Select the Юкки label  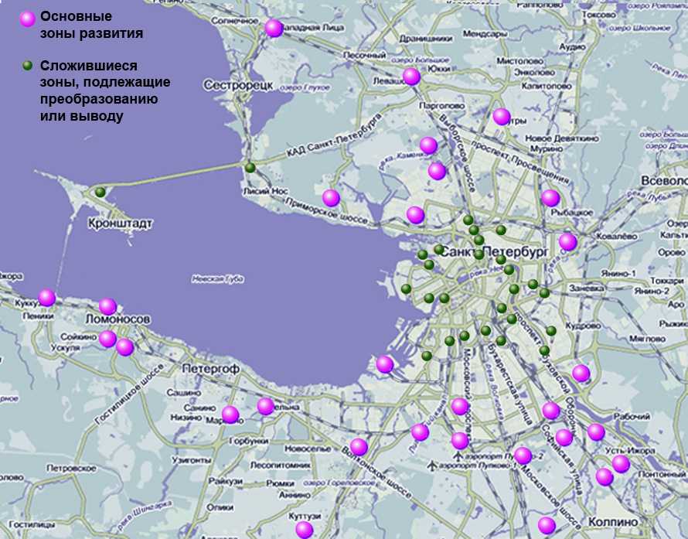click(439, 69)
